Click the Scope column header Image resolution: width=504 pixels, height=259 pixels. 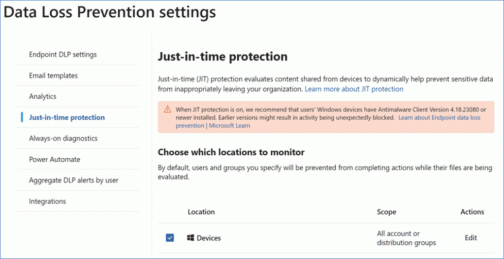tap(386, 212)
